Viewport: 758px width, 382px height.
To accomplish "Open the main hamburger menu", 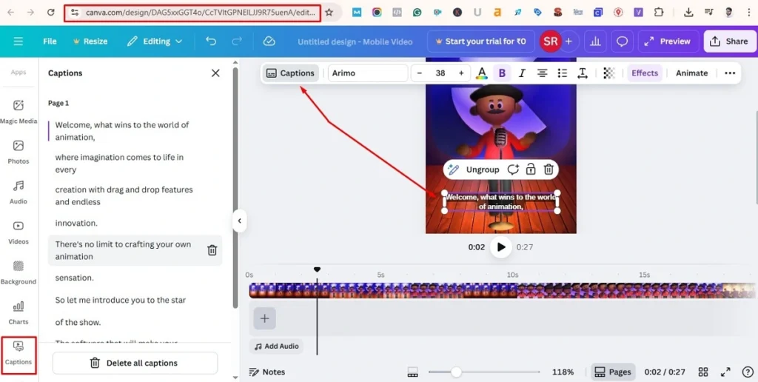I will click(19, 41).
